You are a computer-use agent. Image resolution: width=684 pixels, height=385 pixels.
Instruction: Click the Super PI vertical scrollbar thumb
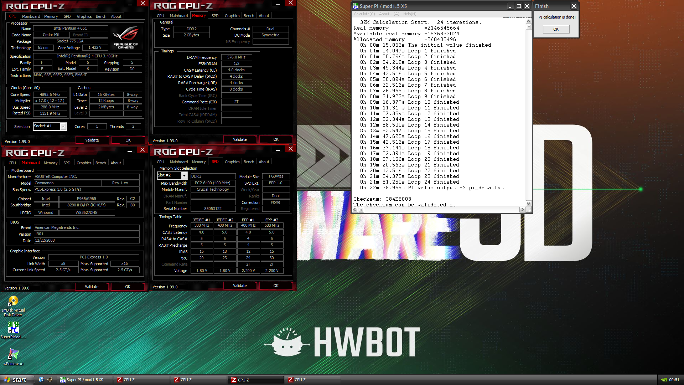(529, 27)
